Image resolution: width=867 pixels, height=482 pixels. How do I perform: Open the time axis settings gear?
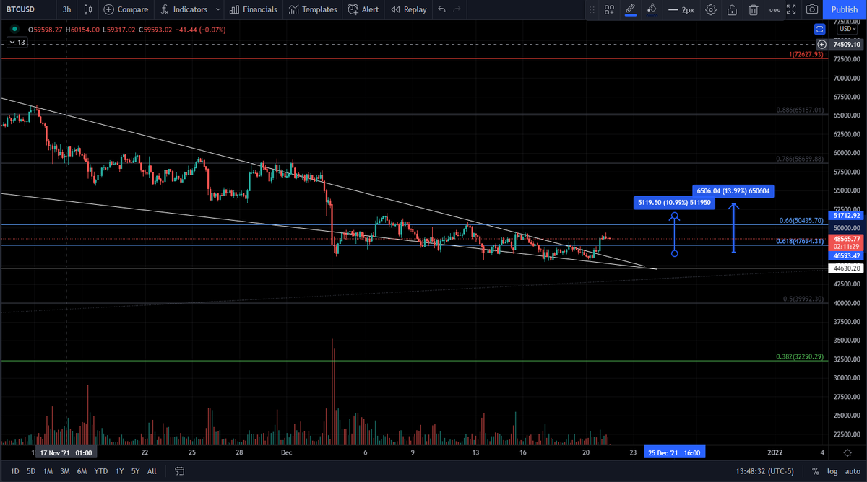click(847, 452)
